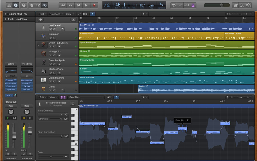Open the View menu in the audio editor

tap(53, 97)
